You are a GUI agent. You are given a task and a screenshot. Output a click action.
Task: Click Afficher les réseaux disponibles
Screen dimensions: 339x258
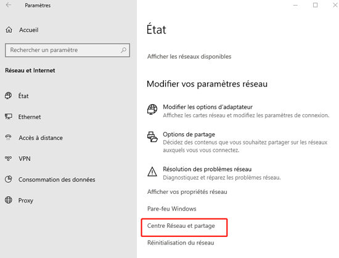[x=189, y=57]
